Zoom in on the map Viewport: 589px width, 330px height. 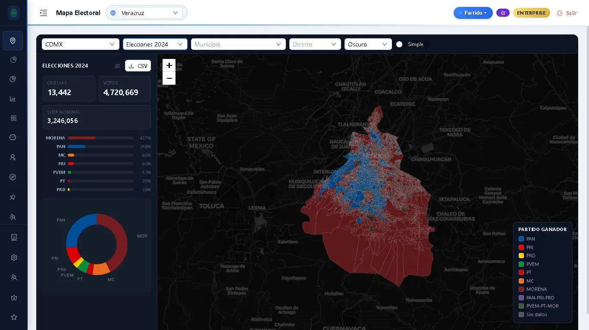tap(169, 65)
